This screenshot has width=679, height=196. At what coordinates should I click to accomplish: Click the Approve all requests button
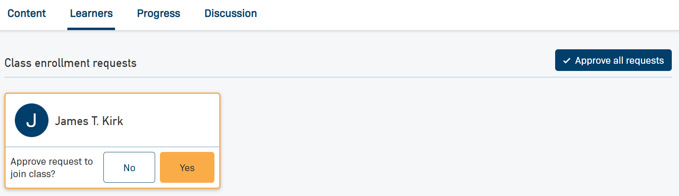click(613, 61)
